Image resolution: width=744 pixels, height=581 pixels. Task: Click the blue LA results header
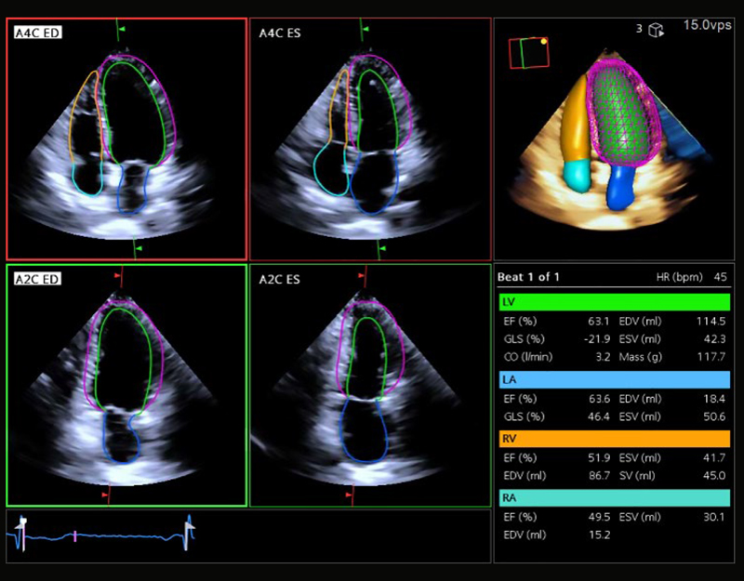[614, 377]
